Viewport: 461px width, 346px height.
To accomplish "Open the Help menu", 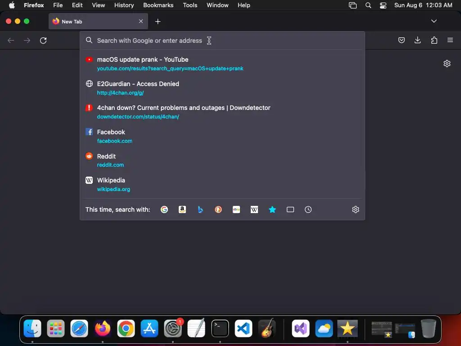I will (x=244, y=5).
